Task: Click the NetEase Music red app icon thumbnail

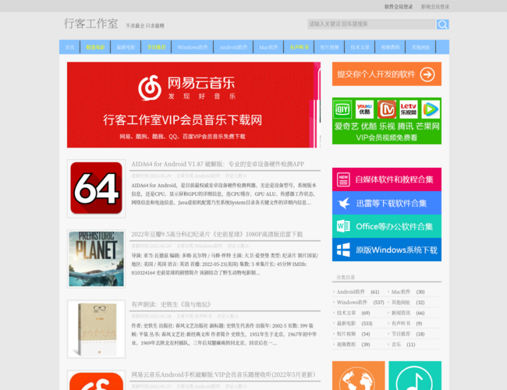Action: pos(97,381)
